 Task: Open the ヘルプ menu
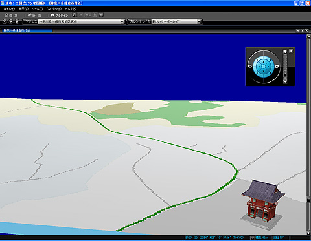tap(71, 9)
